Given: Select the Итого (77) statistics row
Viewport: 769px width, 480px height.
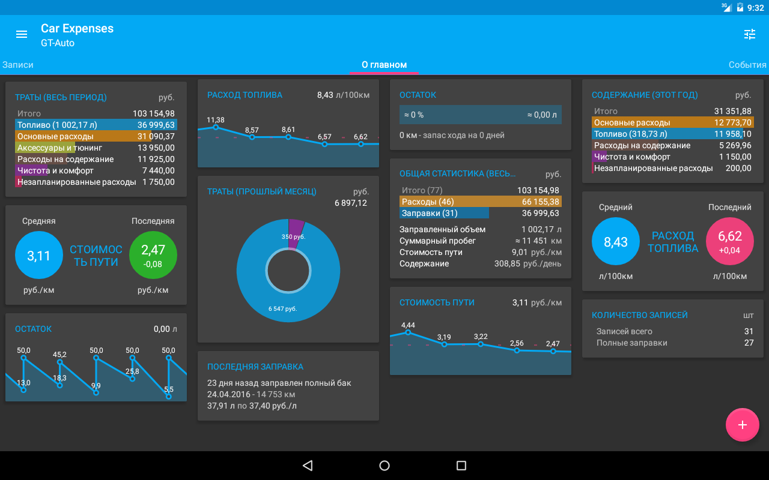Looking at the screenshot, I should click(x=481, y=190).
